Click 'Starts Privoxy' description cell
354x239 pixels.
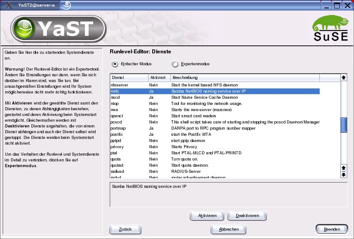point(184,147)
